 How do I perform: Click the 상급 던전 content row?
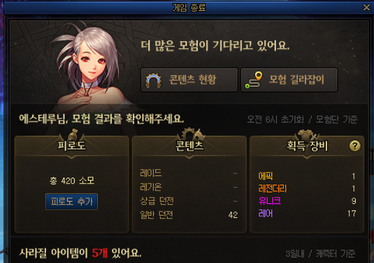coord(189,201)
